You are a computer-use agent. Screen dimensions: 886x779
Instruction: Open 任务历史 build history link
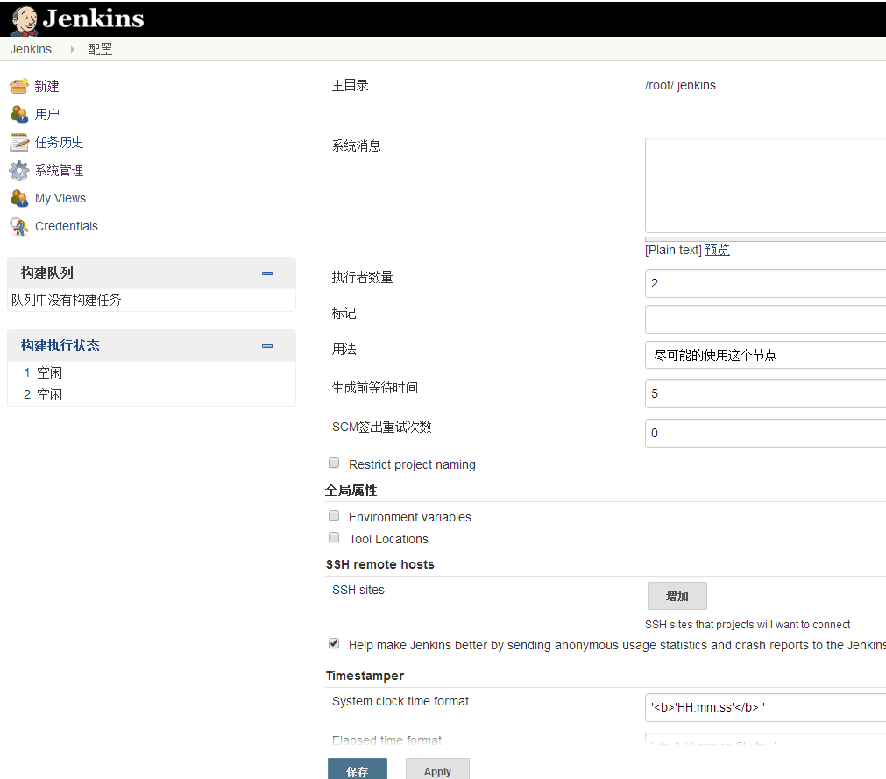tap(60, 142)
